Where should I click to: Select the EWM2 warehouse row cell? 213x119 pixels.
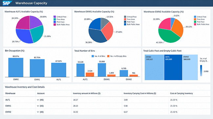coord(19,112)
